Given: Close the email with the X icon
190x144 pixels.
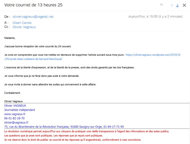Looking at the screenshot, I should pyautogui.click(x=184, y=5).
